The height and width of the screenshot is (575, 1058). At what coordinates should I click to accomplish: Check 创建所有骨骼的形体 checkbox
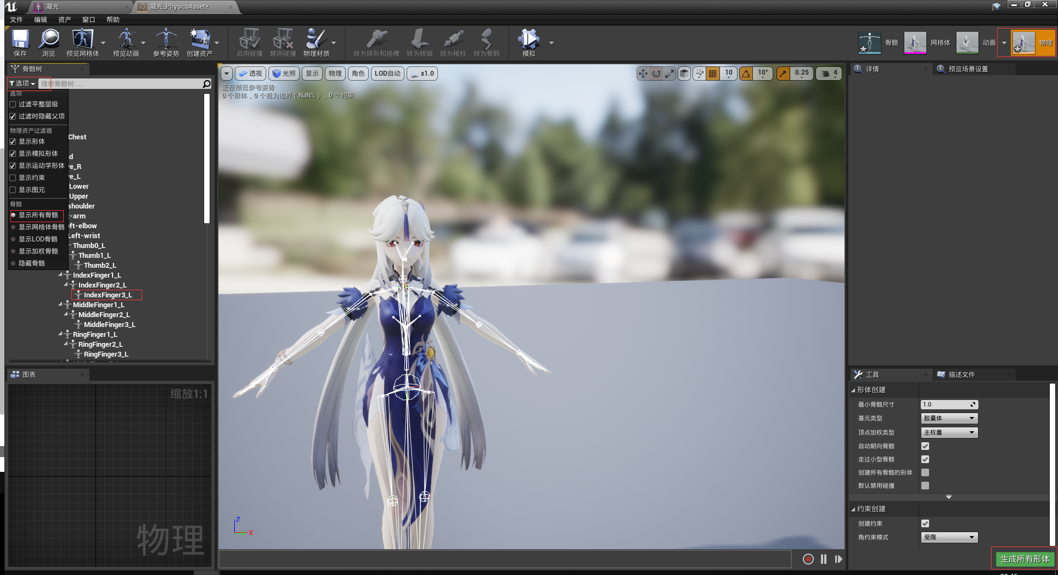pos(925,472)
